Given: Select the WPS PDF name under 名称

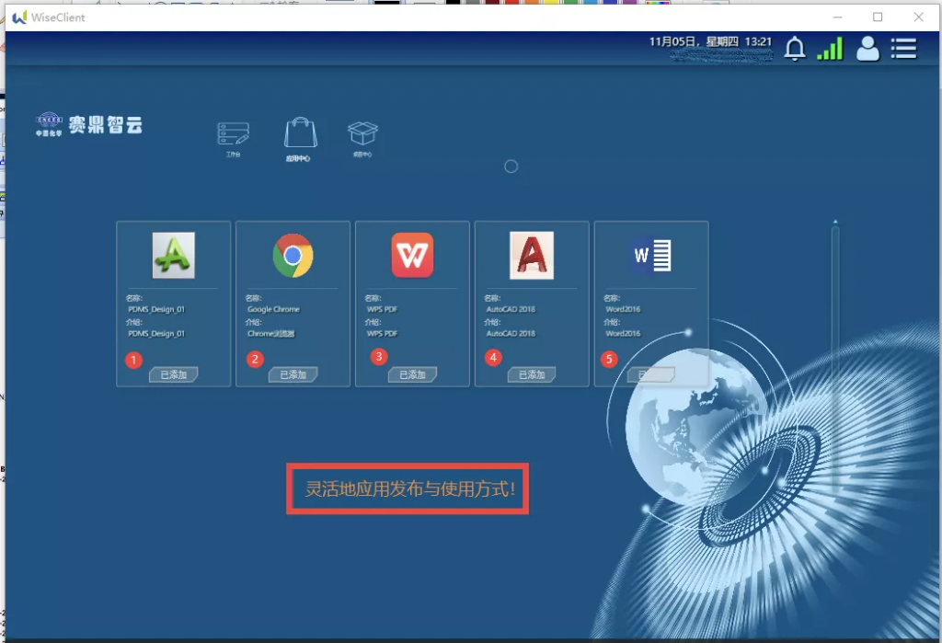Looking at the screenshot, I should pos(382,309).
